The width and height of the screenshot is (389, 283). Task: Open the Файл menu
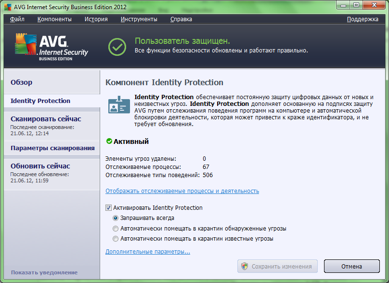17,19
